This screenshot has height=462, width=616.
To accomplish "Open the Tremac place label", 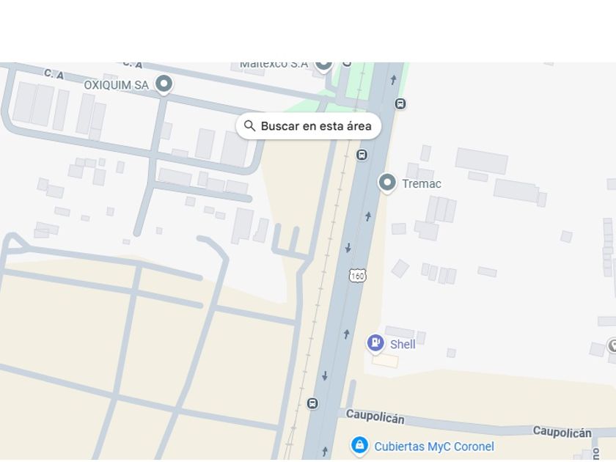I will [422, 184].
